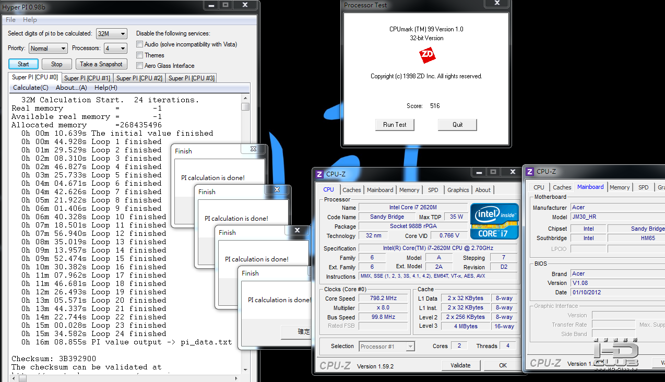The width and height of the screenshot is (665, 382).
Task: Open the pi digits dropdown showing 32M
Action: [111, 33]
